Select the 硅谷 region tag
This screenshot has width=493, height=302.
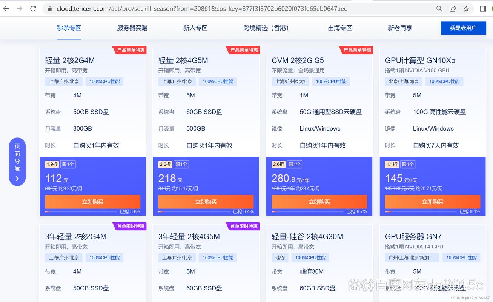[x=280, y=257]
